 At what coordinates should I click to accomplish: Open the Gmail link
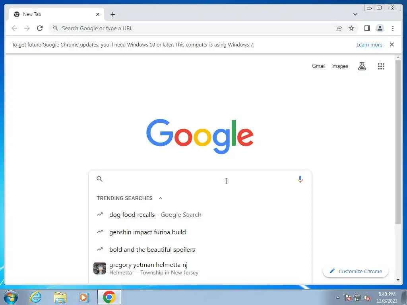pyautogui.click(x=318, y=66)
